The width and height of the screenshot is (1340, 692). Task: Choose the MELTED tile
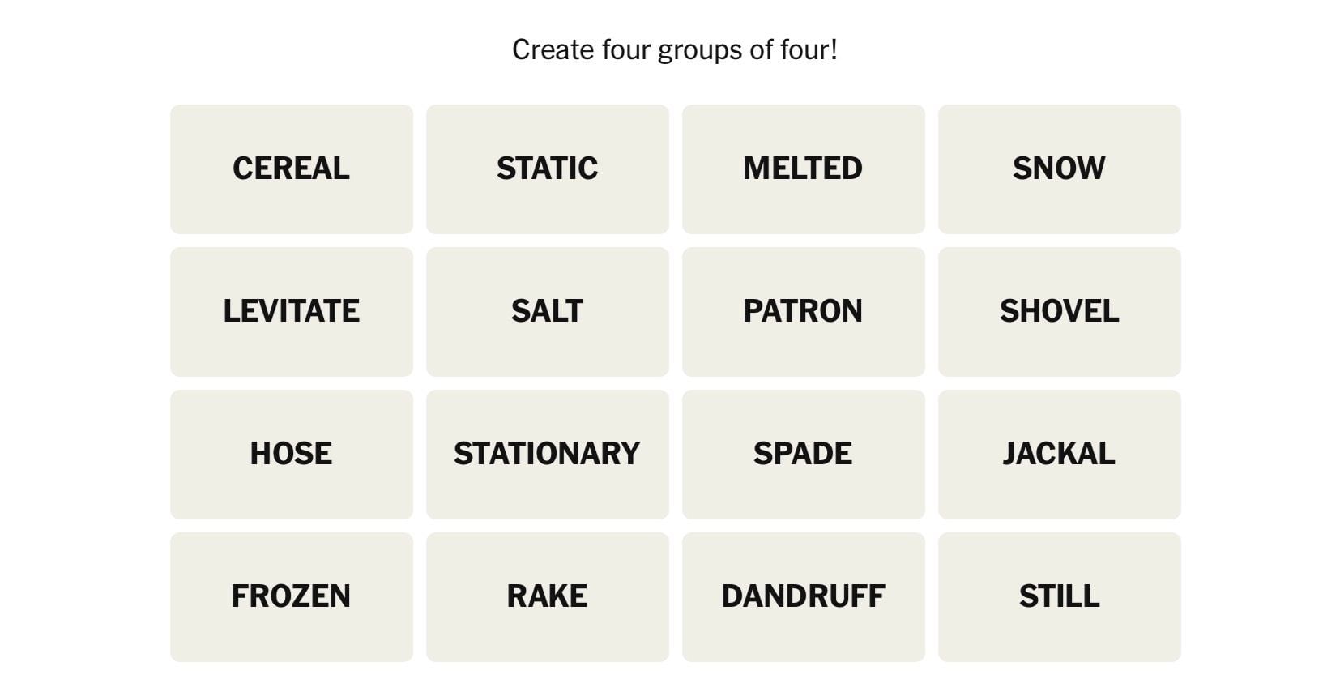(x=803, y=169)
